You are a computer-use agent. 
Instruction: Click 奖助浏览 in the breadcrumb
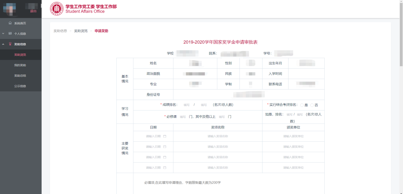(x=81, y=31)
